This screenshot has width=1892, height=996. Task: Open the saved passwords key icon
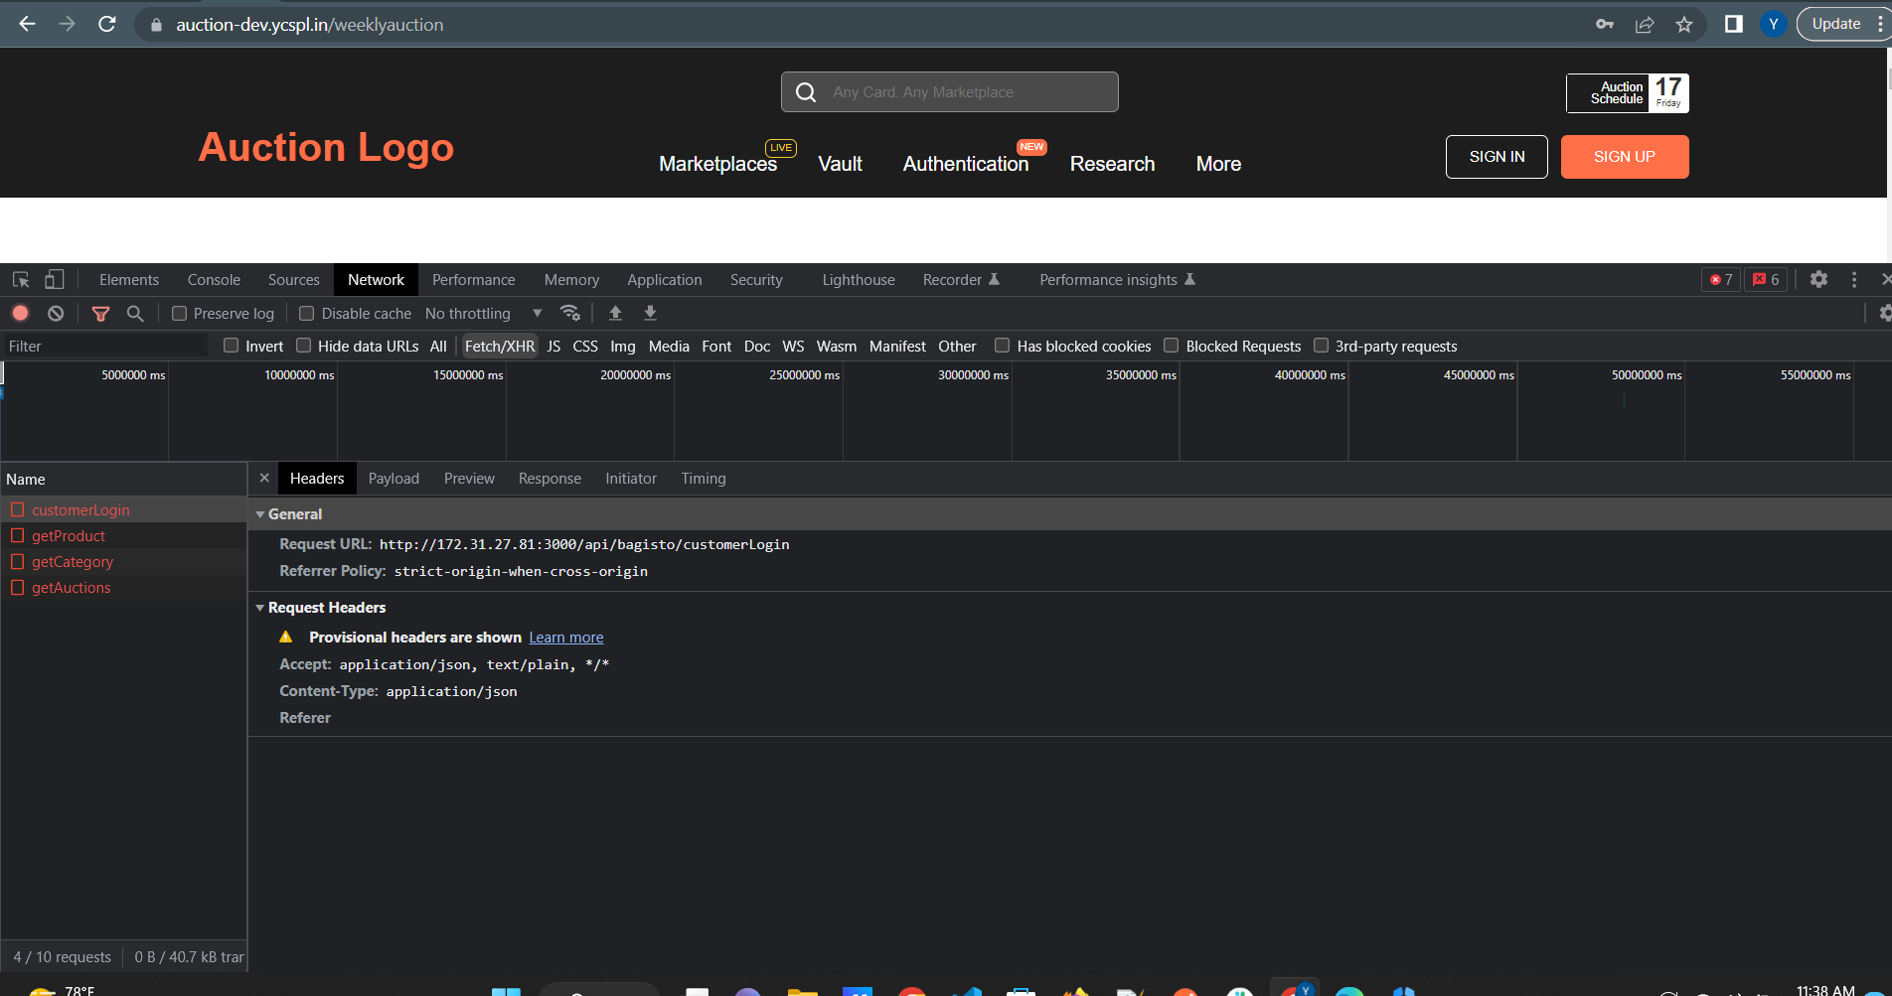tap(1605, 24)
